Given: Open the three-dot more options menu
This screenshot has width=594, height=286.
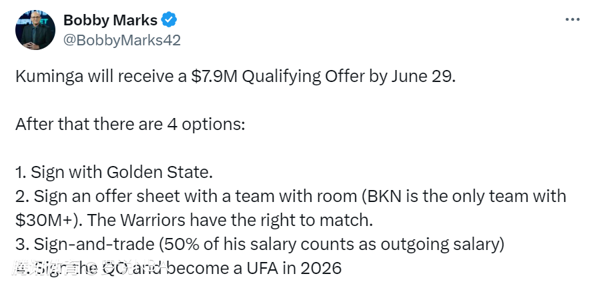Looking at the screenshot, I should [573, 19].
